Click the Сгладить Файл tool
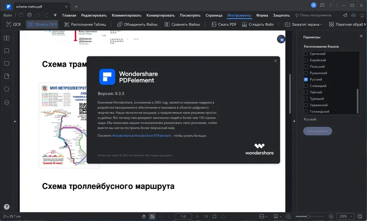367x221 pixels. point(258,24)
